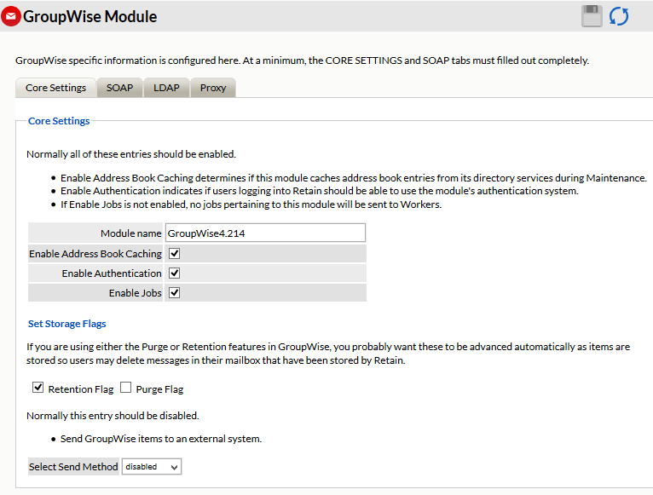The height and width of the screenshot is (495, 653).
Task: Save changes with the floppy disk icon
Action: (x=592, y=16)
